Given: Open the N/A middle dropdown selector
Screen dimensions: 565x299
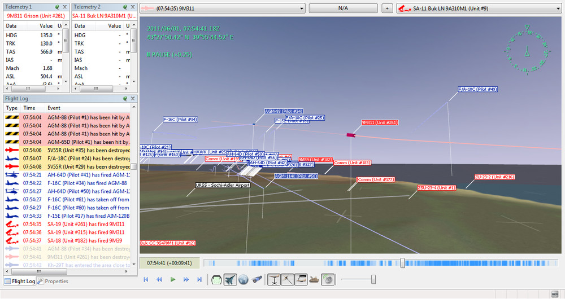Looking at the screenshot, I should point(343,8).
